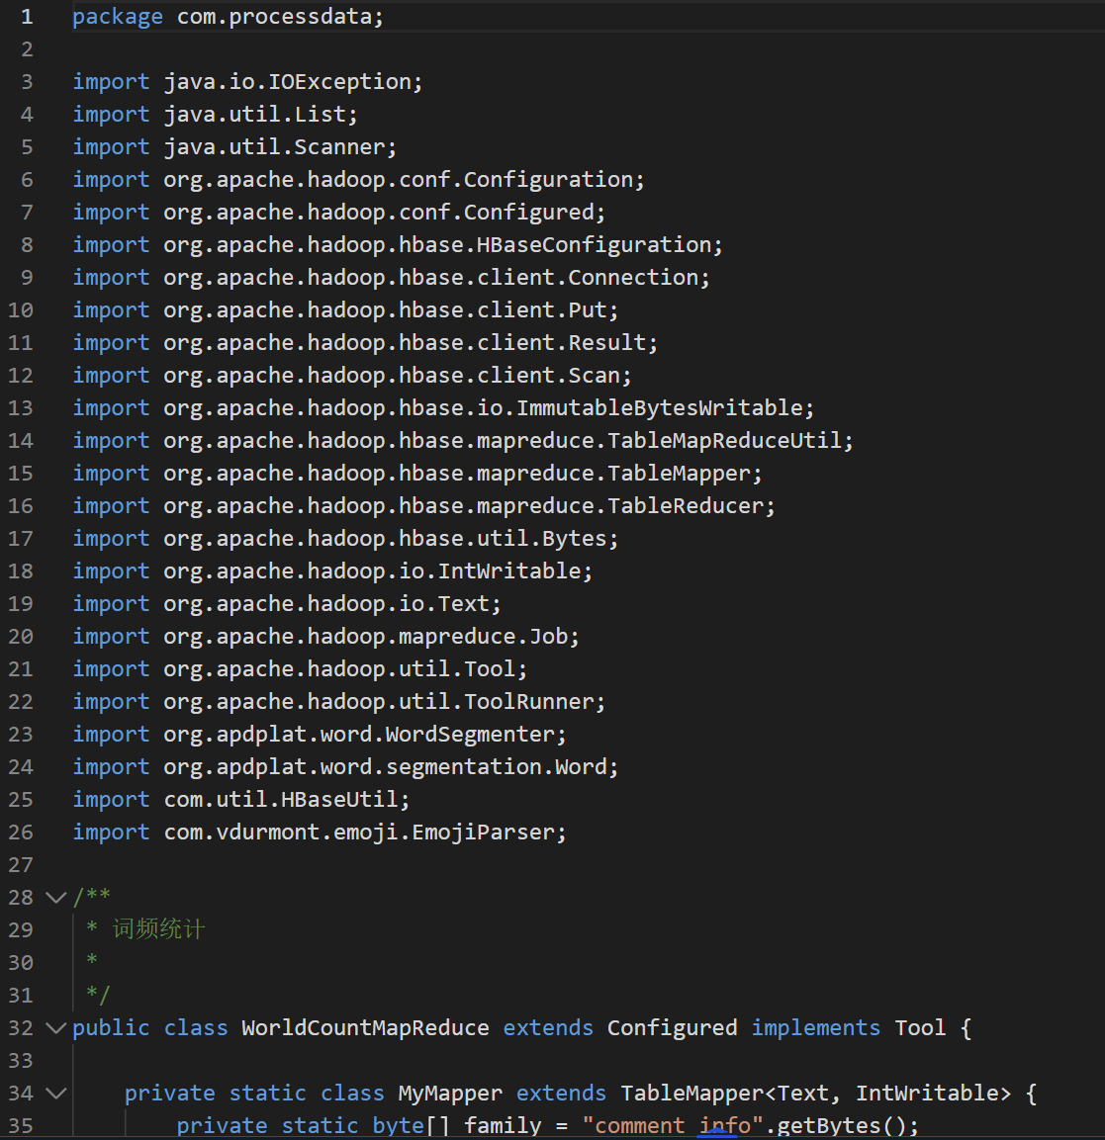1105x1140 pixels.
Task: Click the 'public' keyword on line 32
Action: pyautogui.click(x=112, y=1028)
